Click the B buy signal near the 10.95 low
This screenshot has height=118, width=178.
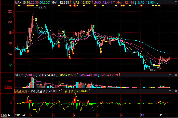click(160, 68)
